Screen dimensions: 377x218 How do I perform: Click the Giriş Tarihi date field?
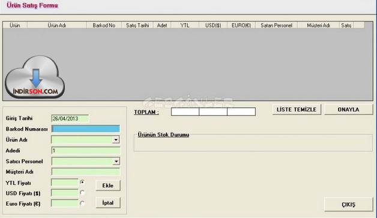[x=70, y=119]
